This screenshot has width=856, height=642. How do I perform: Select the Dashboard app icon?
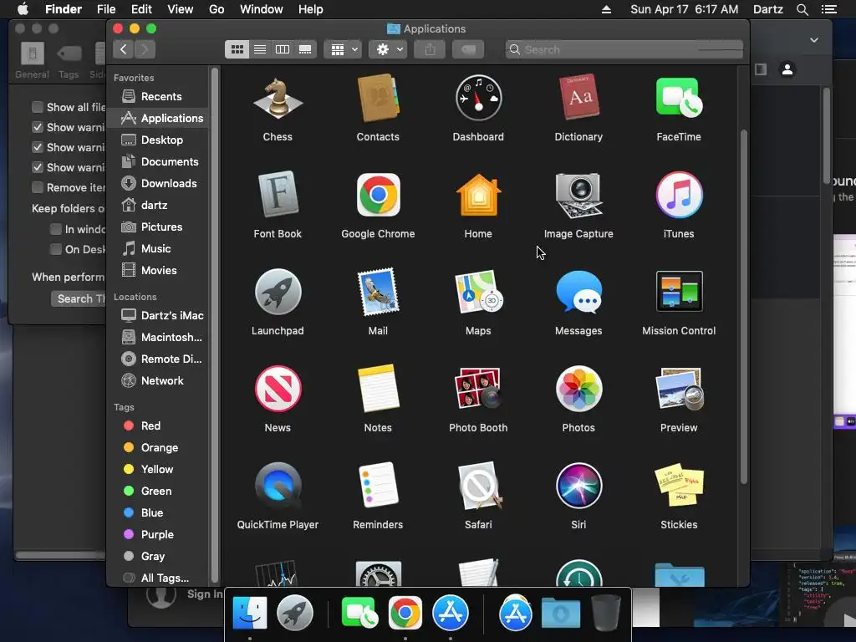[x=478, y=99]
